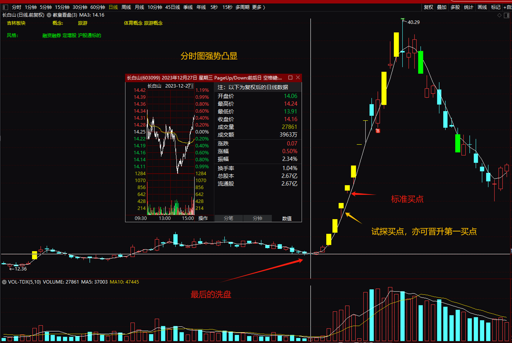Switch to 分钟 tab in popup
The height and width of the screenshot is (343, 512).
pyautogui.click(x=257, y=218)
